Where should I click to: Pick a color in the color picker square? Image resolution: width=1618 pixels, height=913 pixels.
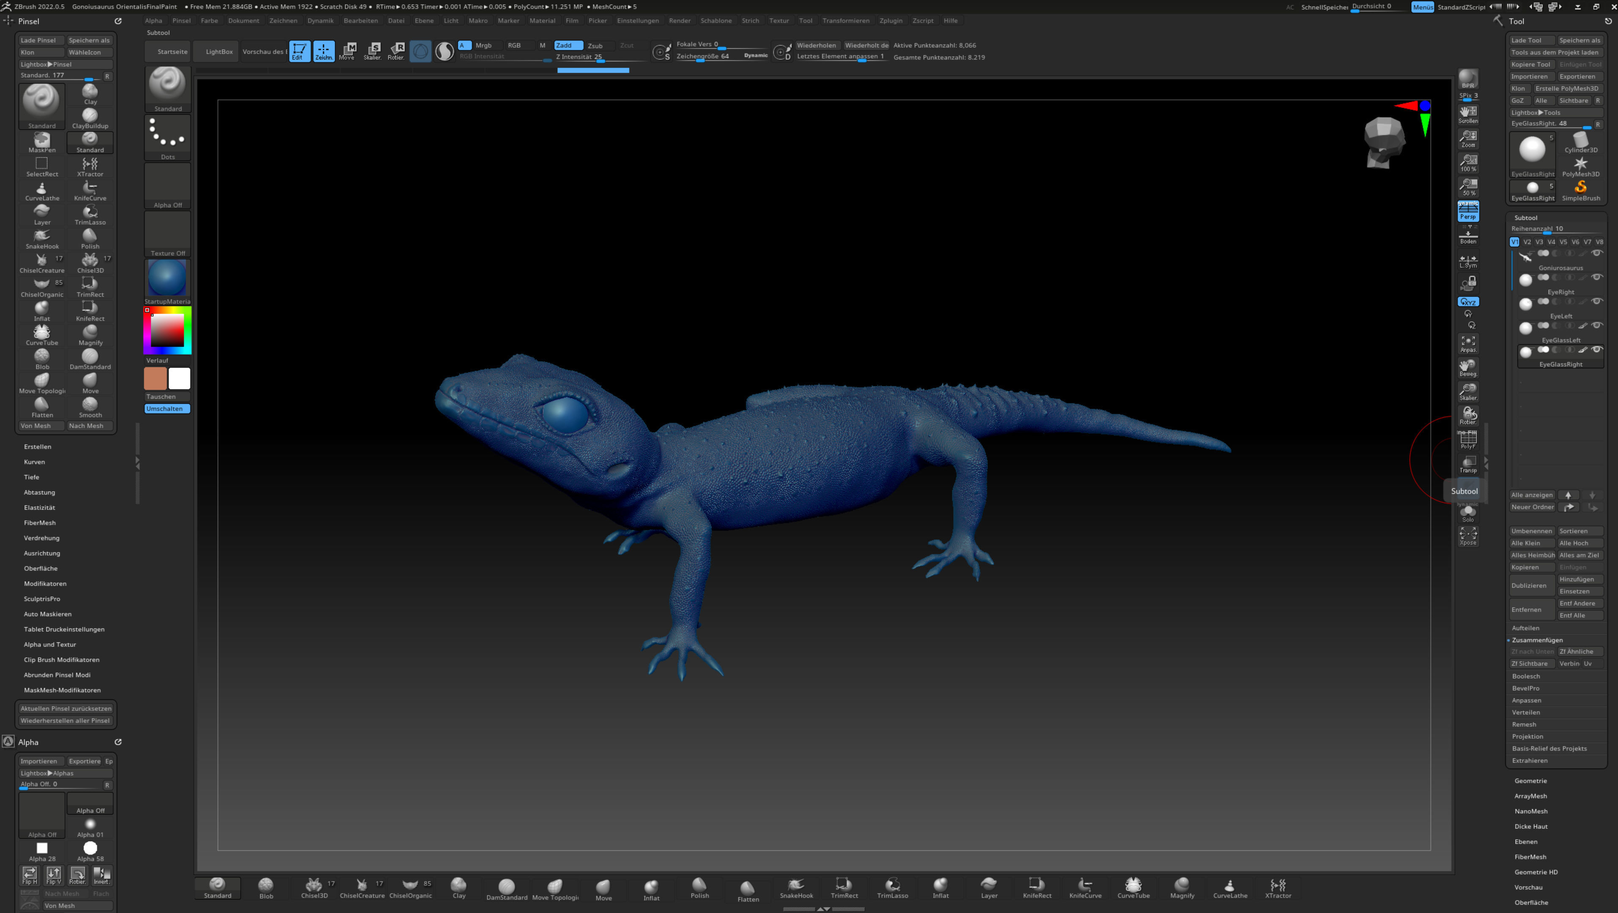click(x=167, y=330)
